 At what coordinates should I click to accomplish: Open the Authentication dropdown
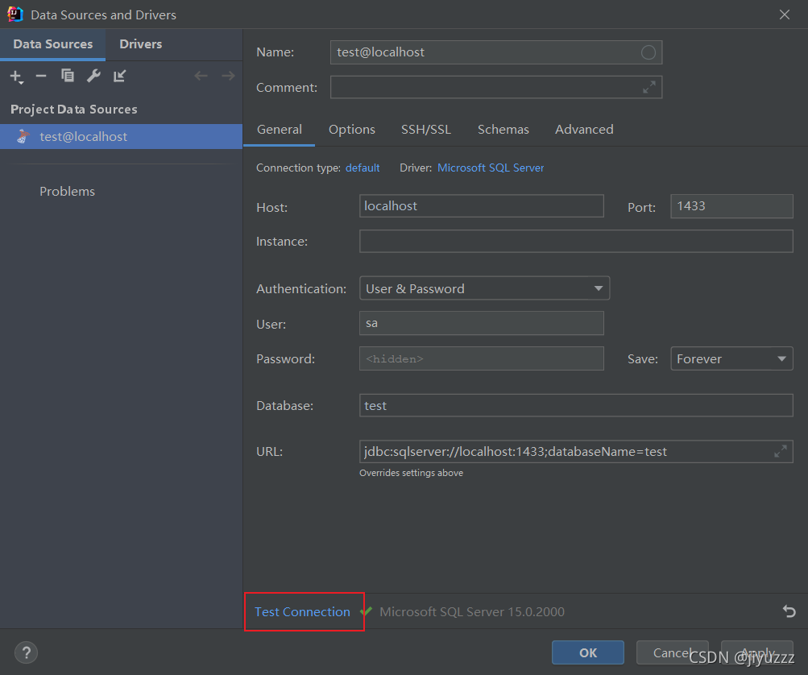tap(484, 288)
